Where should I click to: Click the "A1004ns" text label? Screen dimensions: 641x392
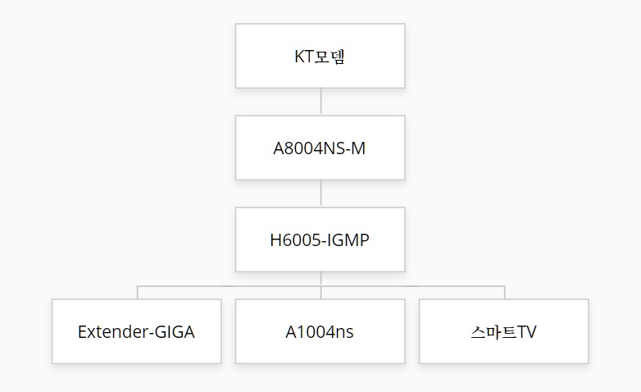point(320,332)
